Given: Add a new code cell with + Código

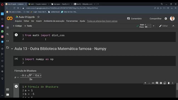Looking at the screenshot, I should click(x=17, y=26).
